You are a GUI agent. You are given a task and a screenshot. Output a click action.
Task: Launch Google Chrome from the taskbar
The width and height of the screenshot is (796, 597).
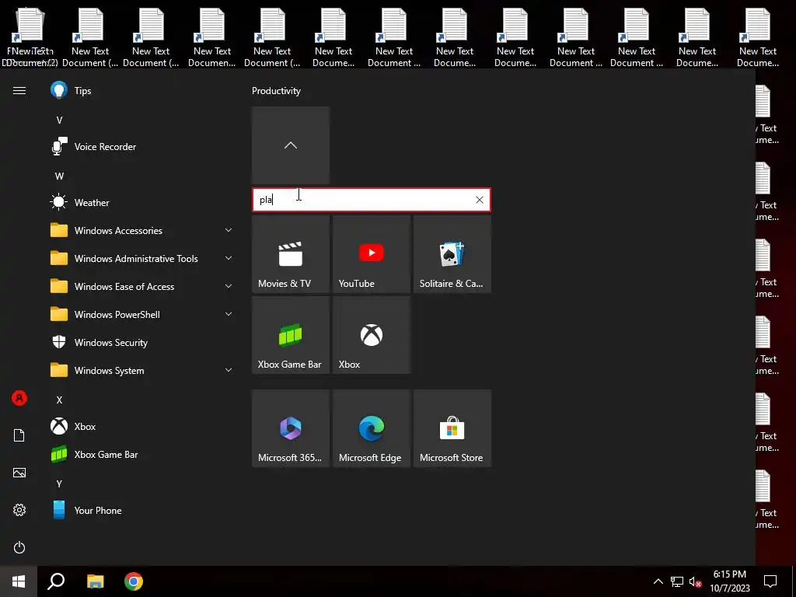pyautogui.click(x=134, y=581)
